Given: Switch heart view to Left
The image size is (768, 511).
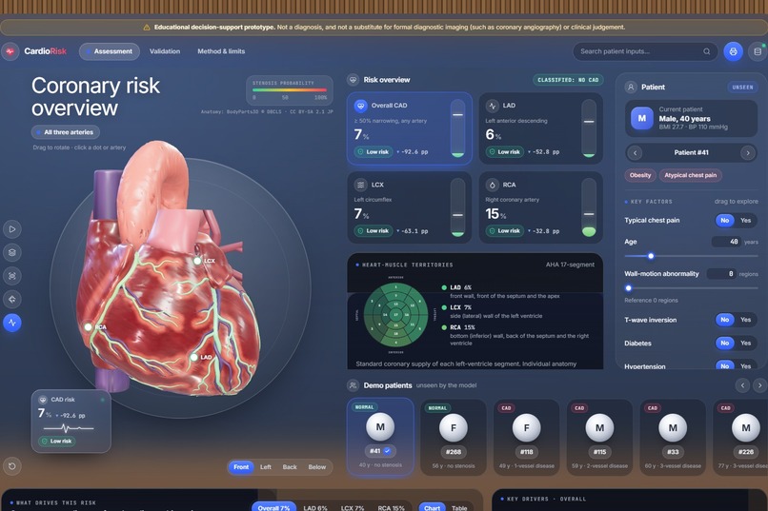Looking at the screenshot, I should [266, 467].
